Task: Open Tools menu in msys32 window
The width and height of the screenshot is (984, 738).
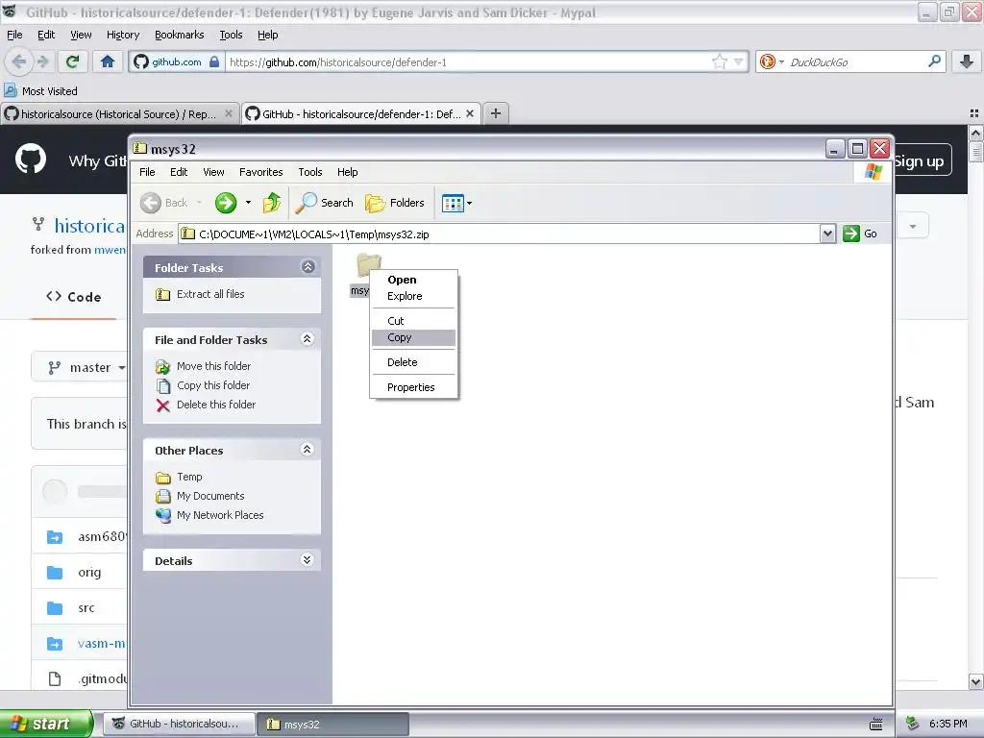Action: 310,172
